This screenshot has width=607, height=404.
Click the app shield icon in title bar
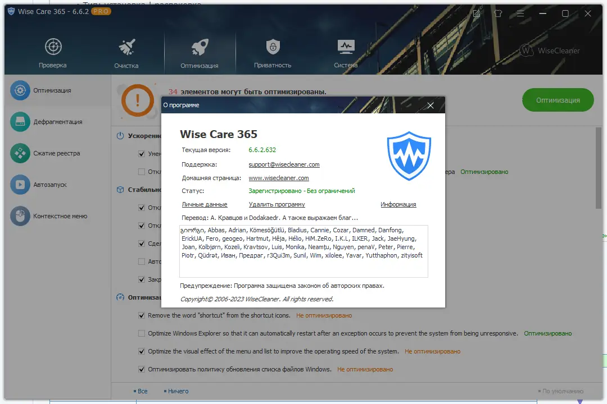pos(11,11)
